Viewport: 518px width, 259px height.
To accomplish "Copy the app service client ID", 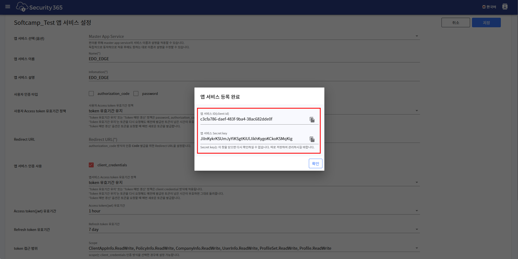I will (312, 120).
